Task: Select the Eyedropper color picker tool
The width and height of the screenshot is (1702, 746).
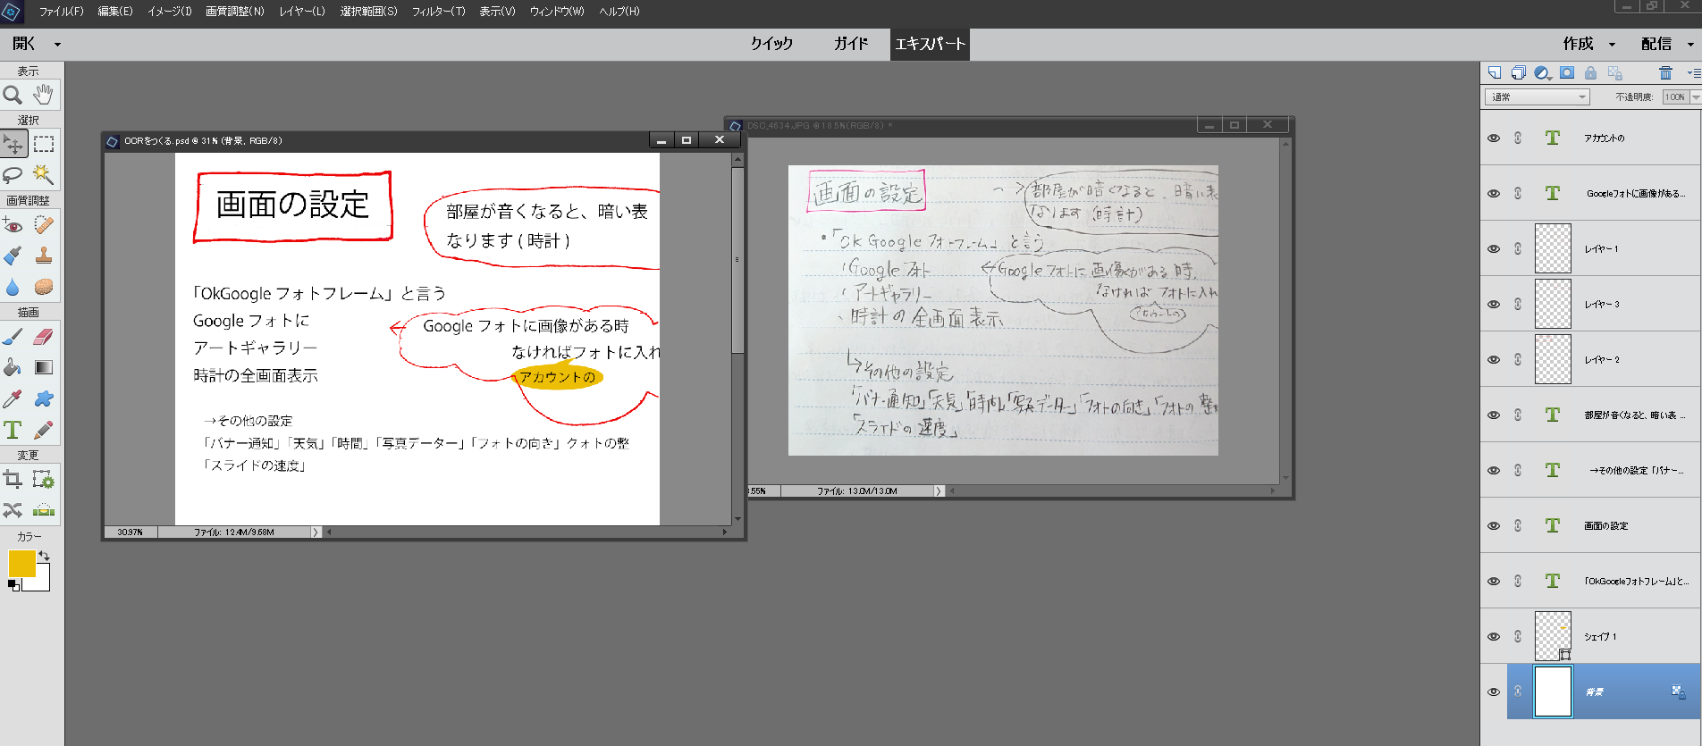Action: click(x=13, y=398)
